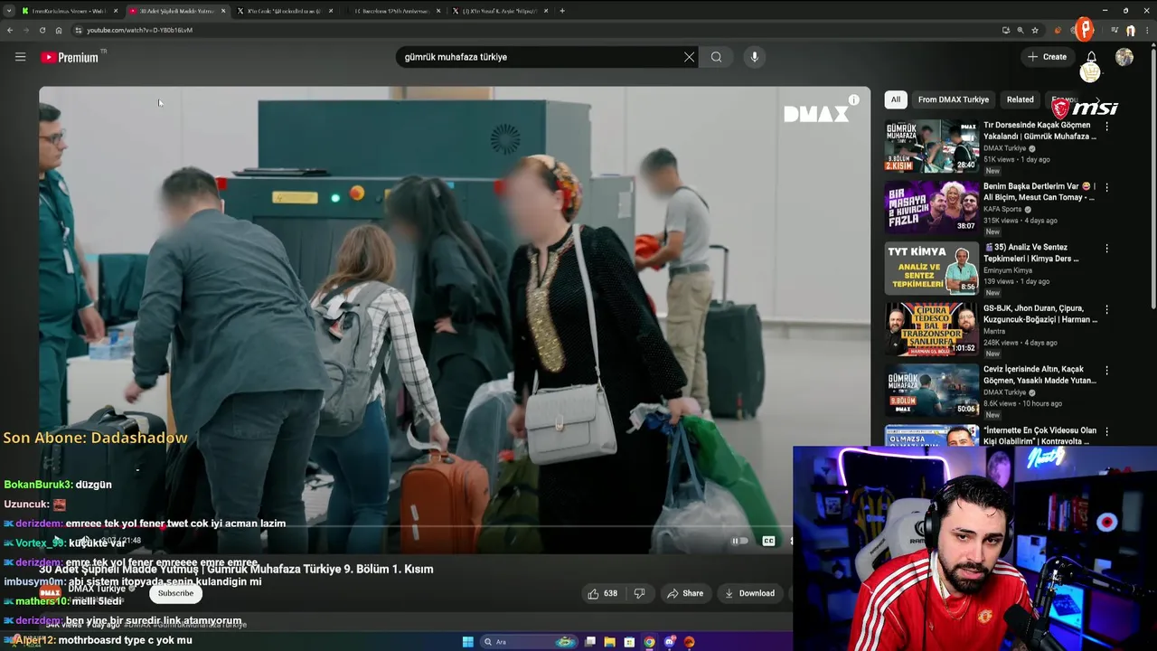Click the Subscribe button

[175, 593]
